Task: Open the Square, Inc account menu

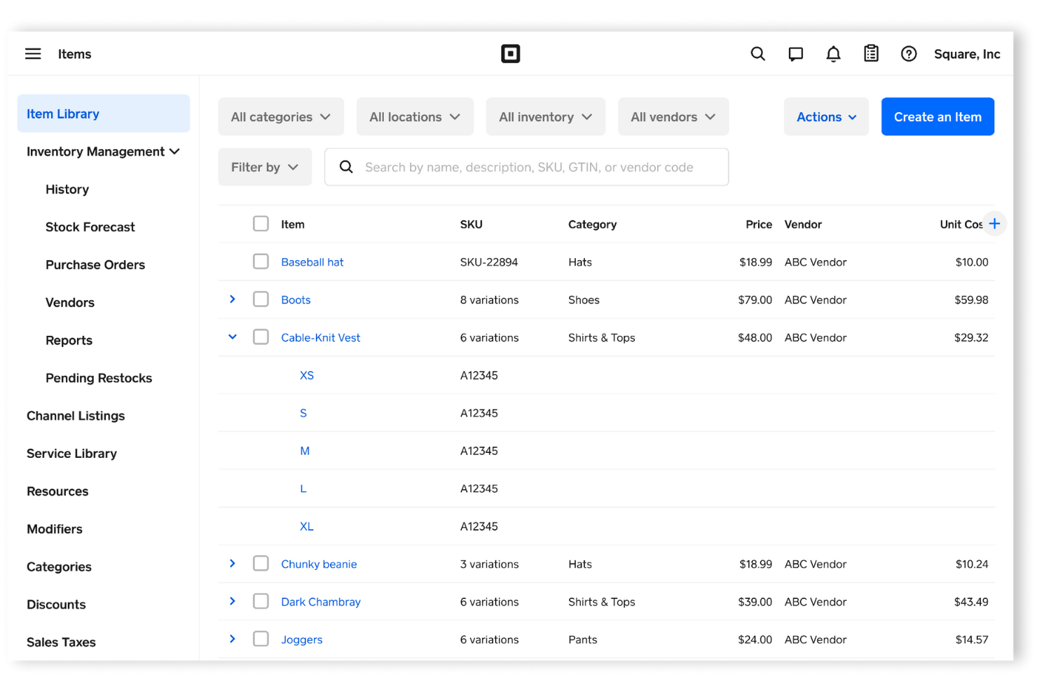Action: coord(967,54)
